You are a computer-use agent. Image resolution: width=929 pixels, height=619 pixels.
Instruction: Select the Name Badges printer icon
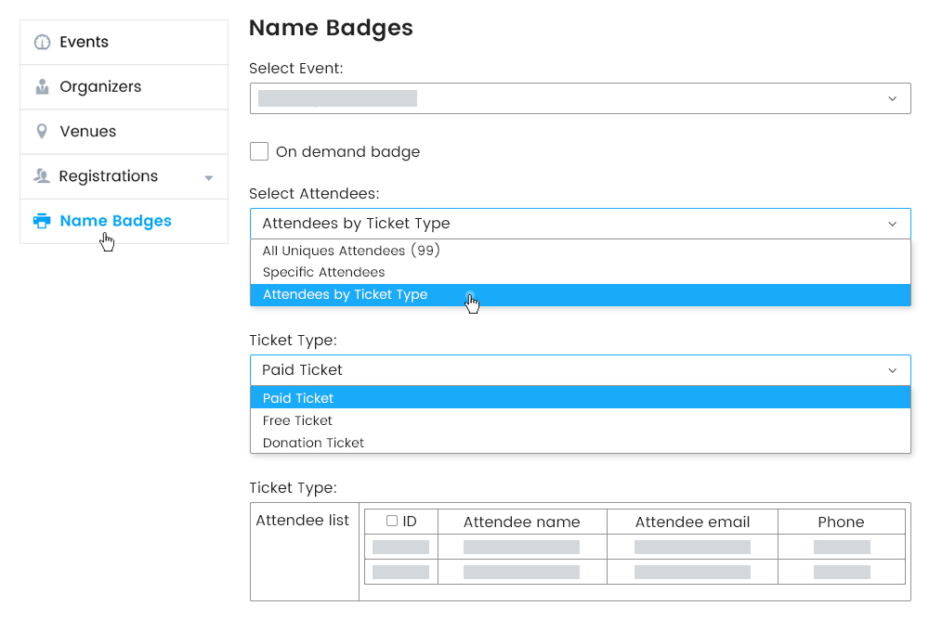pos(42,221)
